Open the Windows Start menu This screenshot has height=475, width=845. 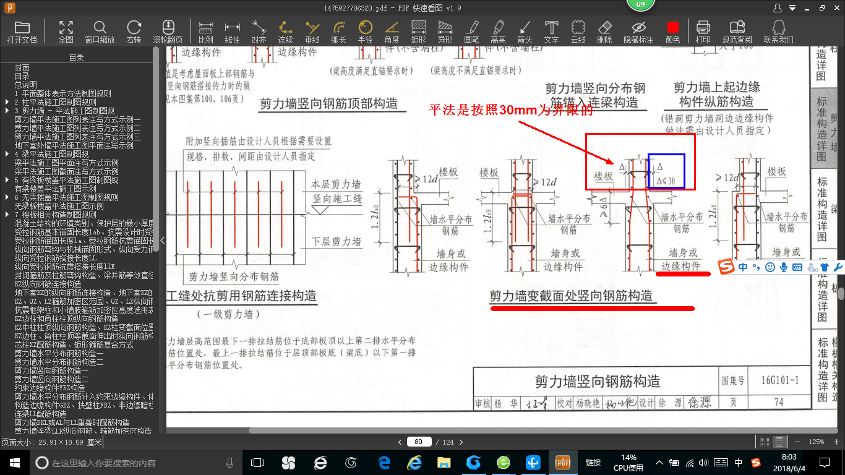tap(14, 463)
